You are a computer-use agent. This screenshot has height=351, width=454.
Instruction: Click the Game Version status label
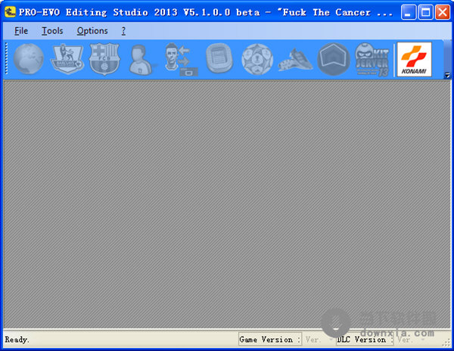click(269, 340)
